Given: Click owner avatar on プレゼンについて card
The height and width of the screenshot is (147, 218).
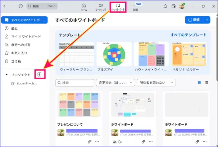Looking at the screenshot, I should 61,133.
